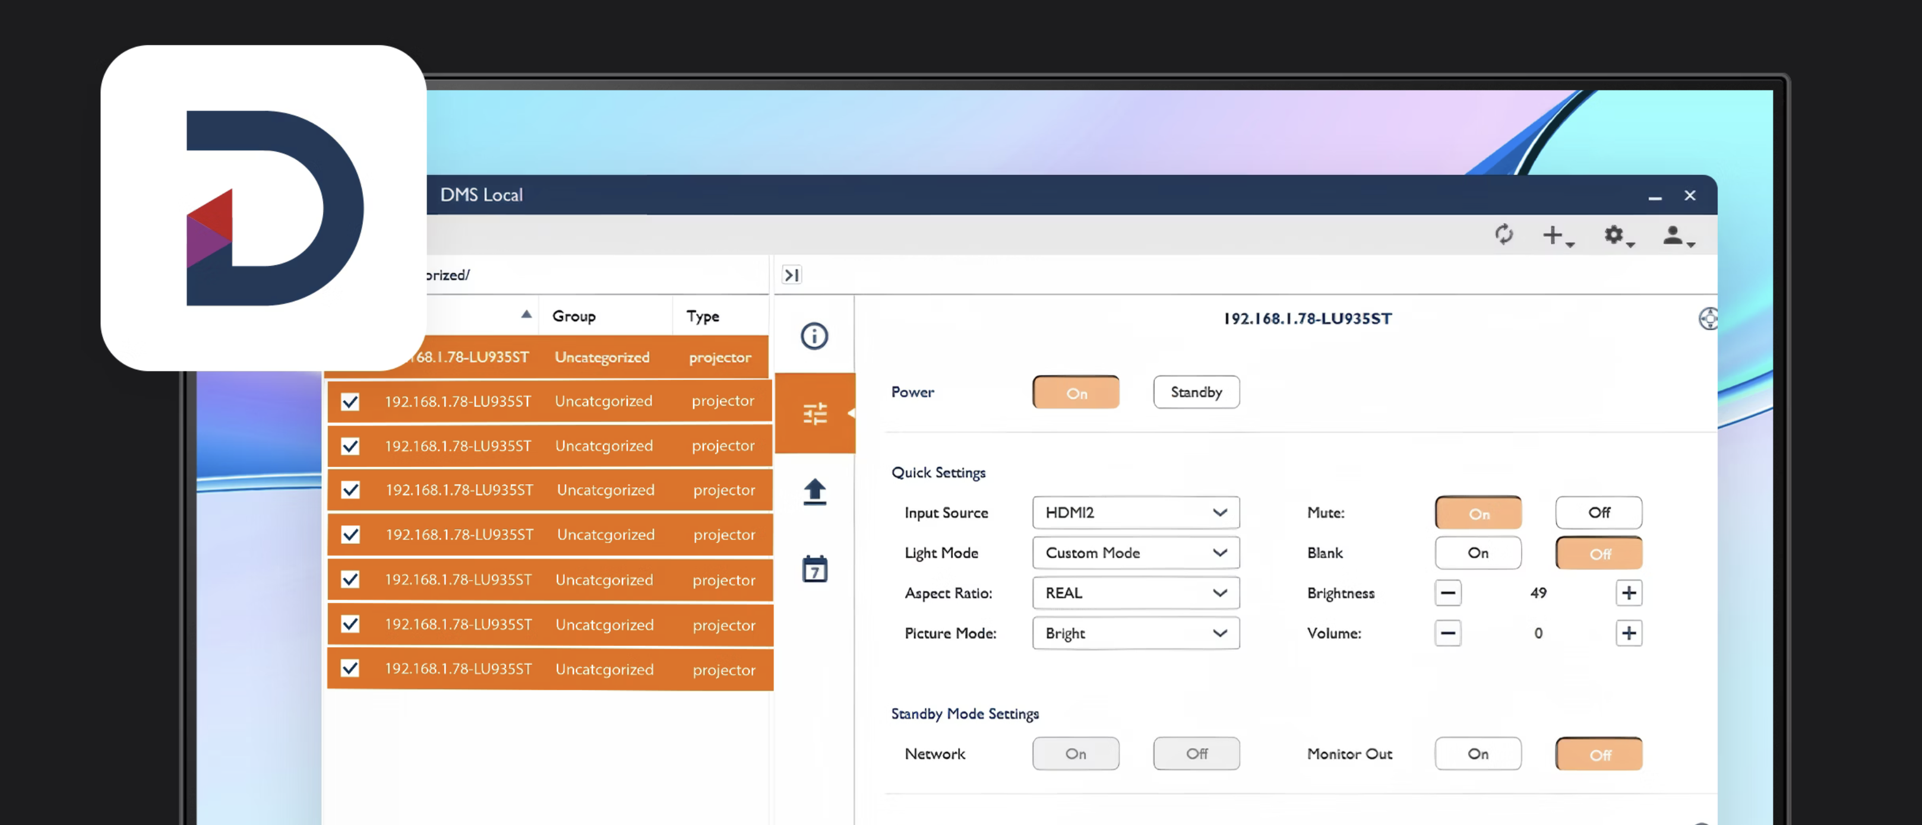1922x825 pixels.
Task: Open the Input Source HDMI2 dropdown
Action: pos(1135,513)
